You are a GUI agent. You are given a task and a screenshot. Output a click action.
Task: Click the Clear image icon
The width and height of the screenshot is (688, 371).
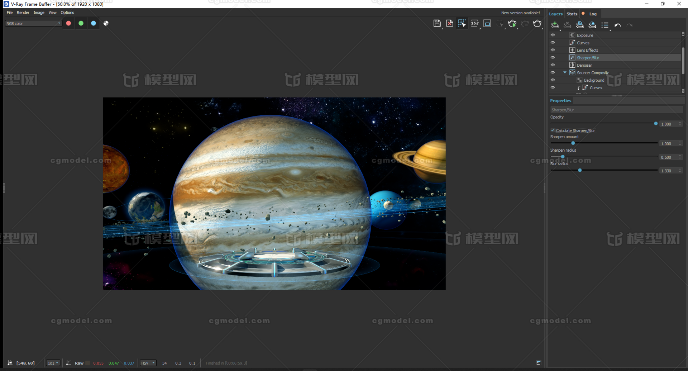pyautogui.click(x=450, y=23)
